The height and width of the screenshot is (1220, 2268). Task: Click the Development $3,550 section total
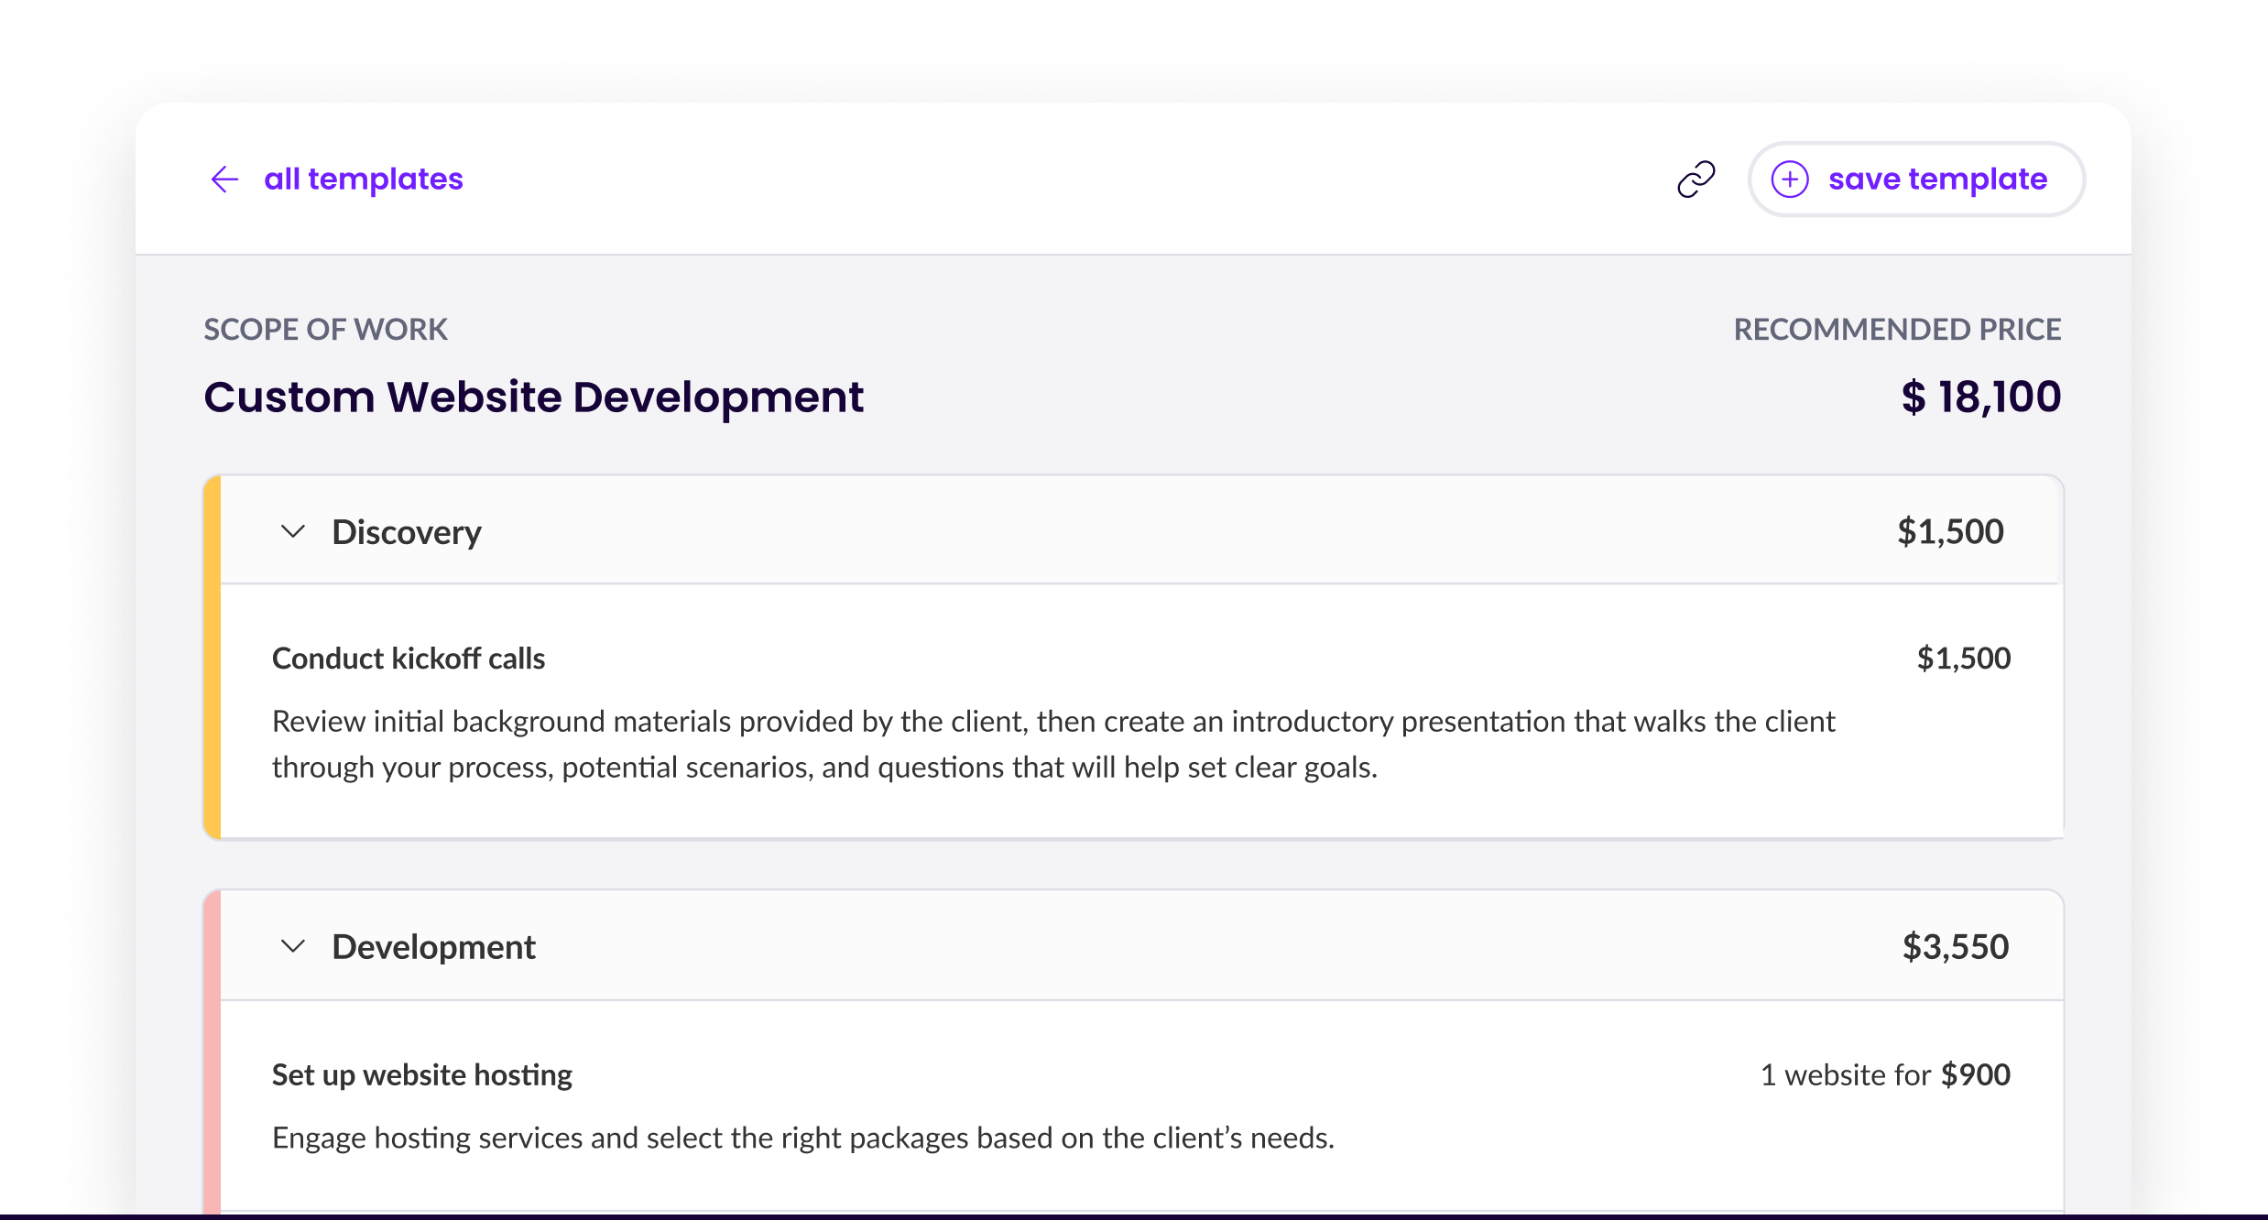coord(1955,947)
